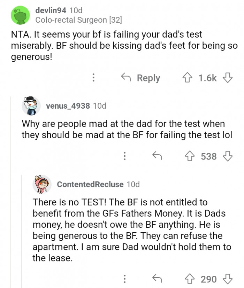The height and width of the screenshot is (288, 244).
Task: Open the overflow menu on ContentedRecluse's reply
Action: (125, 279)
